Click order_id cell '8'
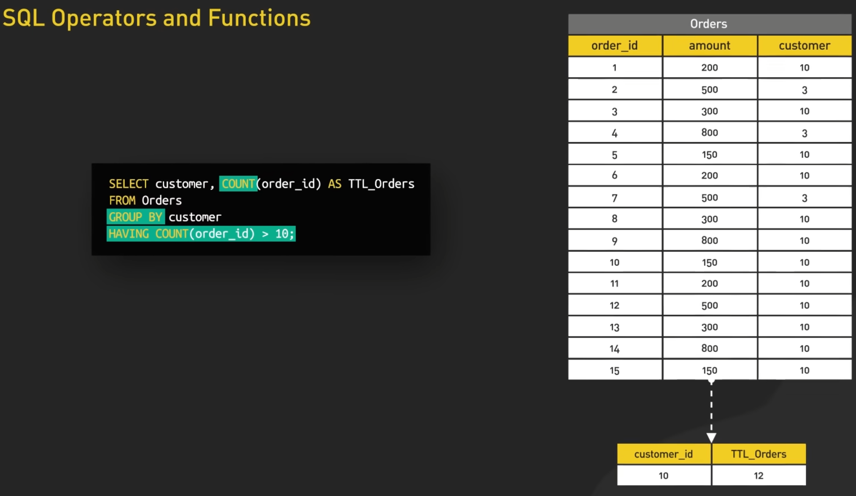The width and height of the screenshot is (856, 496). point(615,219)
